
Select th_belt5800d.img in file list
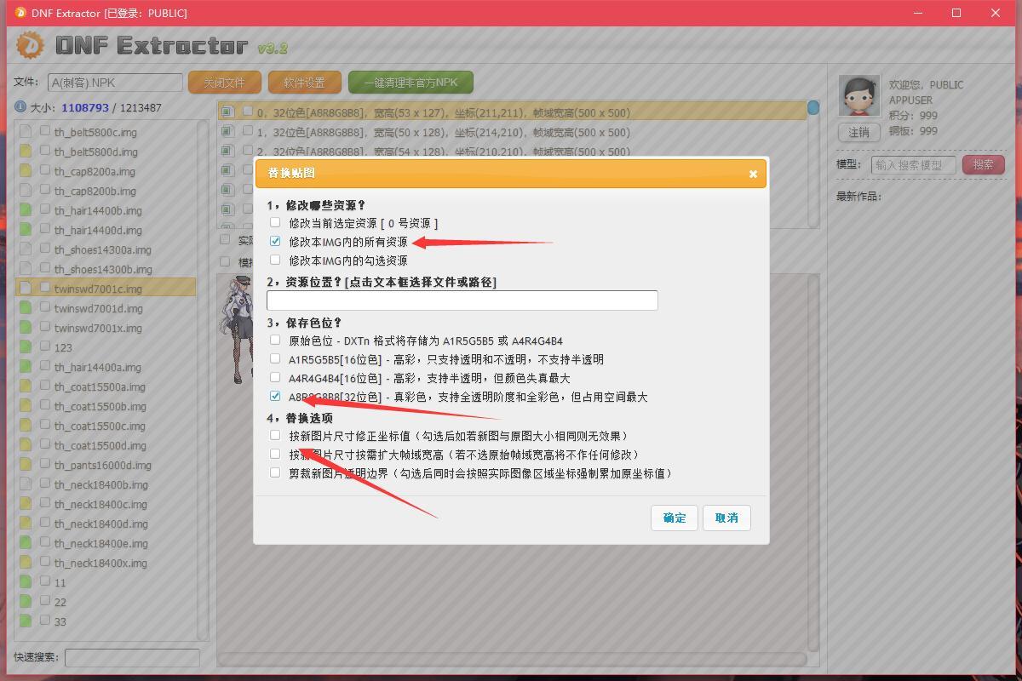click(95, 152)
